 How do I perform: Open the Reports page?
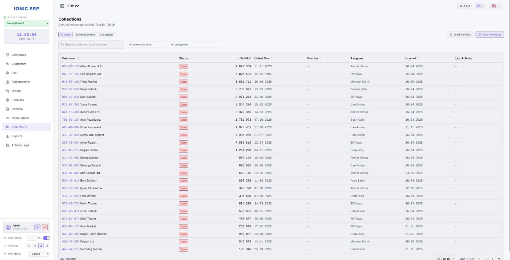click(x=27, y=136)
